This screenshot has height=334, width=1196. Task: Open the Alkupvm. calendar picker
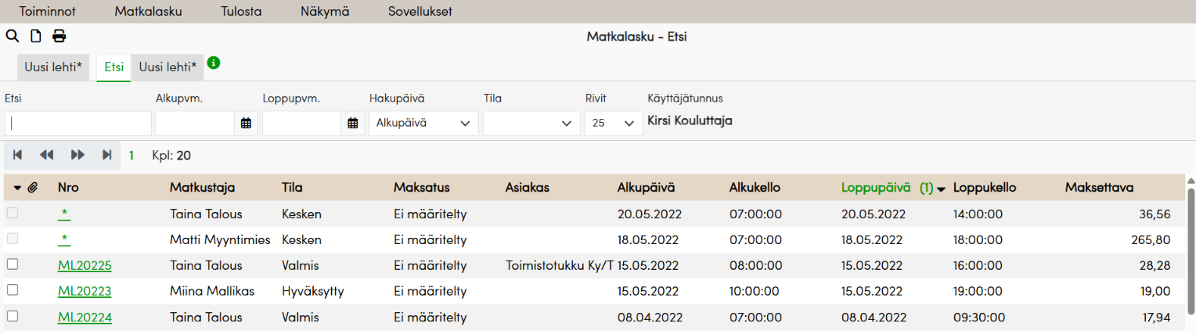point(246,123)
